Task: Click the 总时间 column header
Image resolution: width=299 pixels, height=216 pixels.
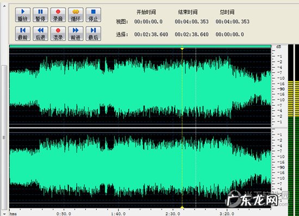Action: point(227,12)
